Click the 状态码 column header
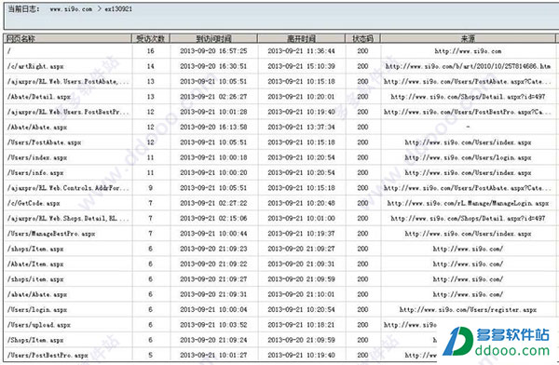Screen dimensions: 559x365 point(362,38)
